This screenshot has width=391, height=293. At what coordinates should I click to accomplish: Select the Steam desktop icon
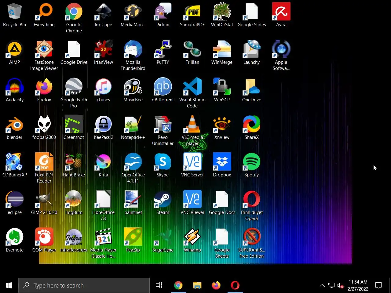(x=163, y=200)
